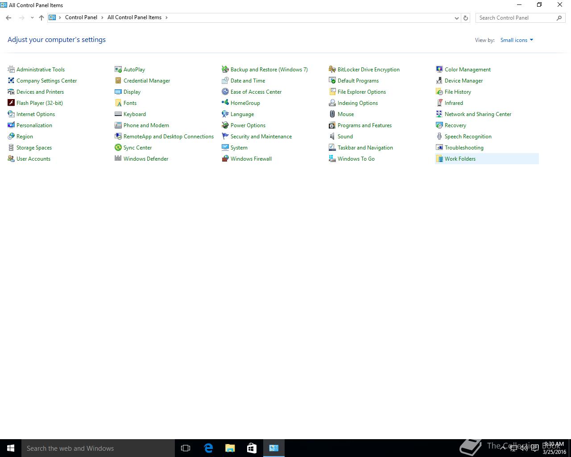Expand the View by Small icons dropdown
Viewport: 571px width, 457px height.
pyautogui.click(x=517, y=40)
